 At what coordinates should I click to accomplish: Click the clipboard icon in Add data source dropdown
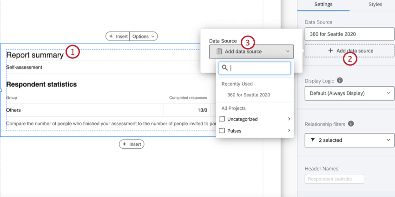(219, 51)
